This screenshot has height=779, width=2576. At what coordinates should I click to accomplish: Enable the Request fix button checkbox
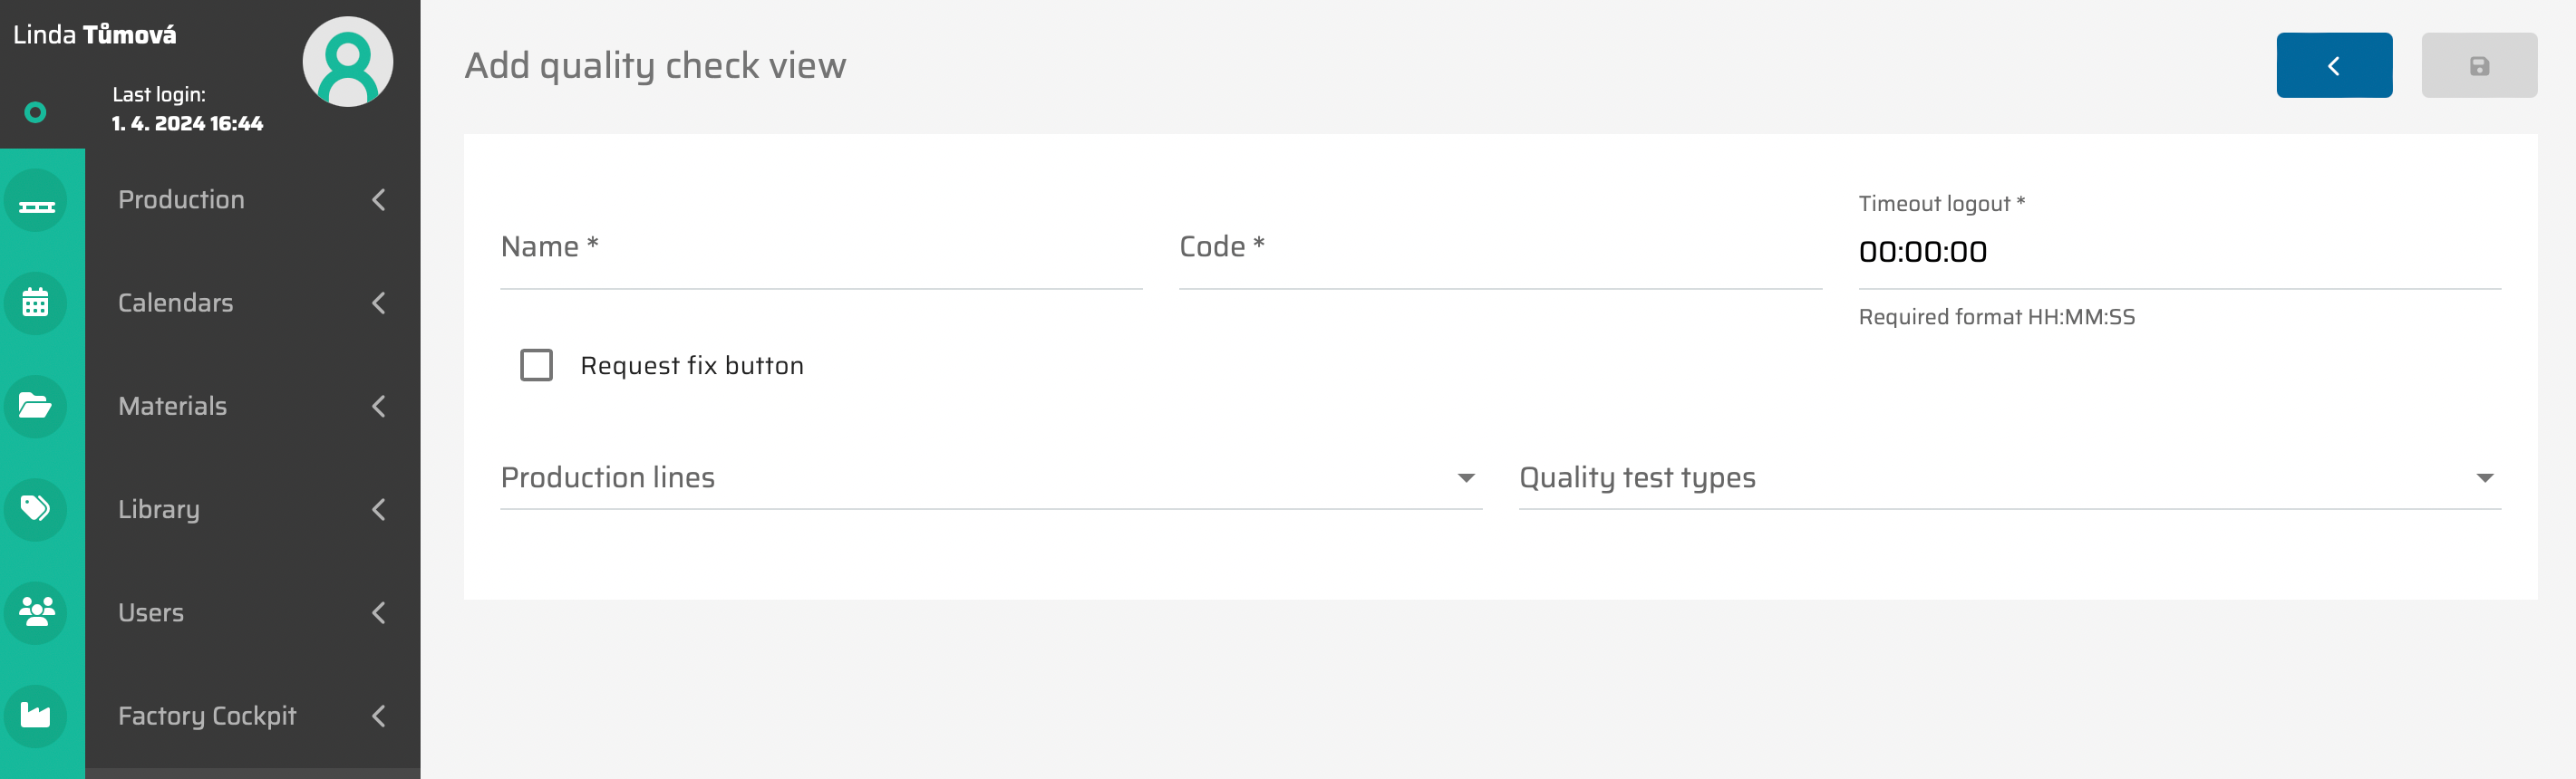tap(536, 366)
